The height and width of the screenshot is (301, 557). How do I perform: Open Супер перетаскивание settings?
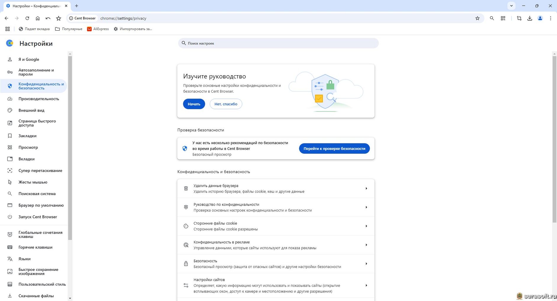pos(33,171)
